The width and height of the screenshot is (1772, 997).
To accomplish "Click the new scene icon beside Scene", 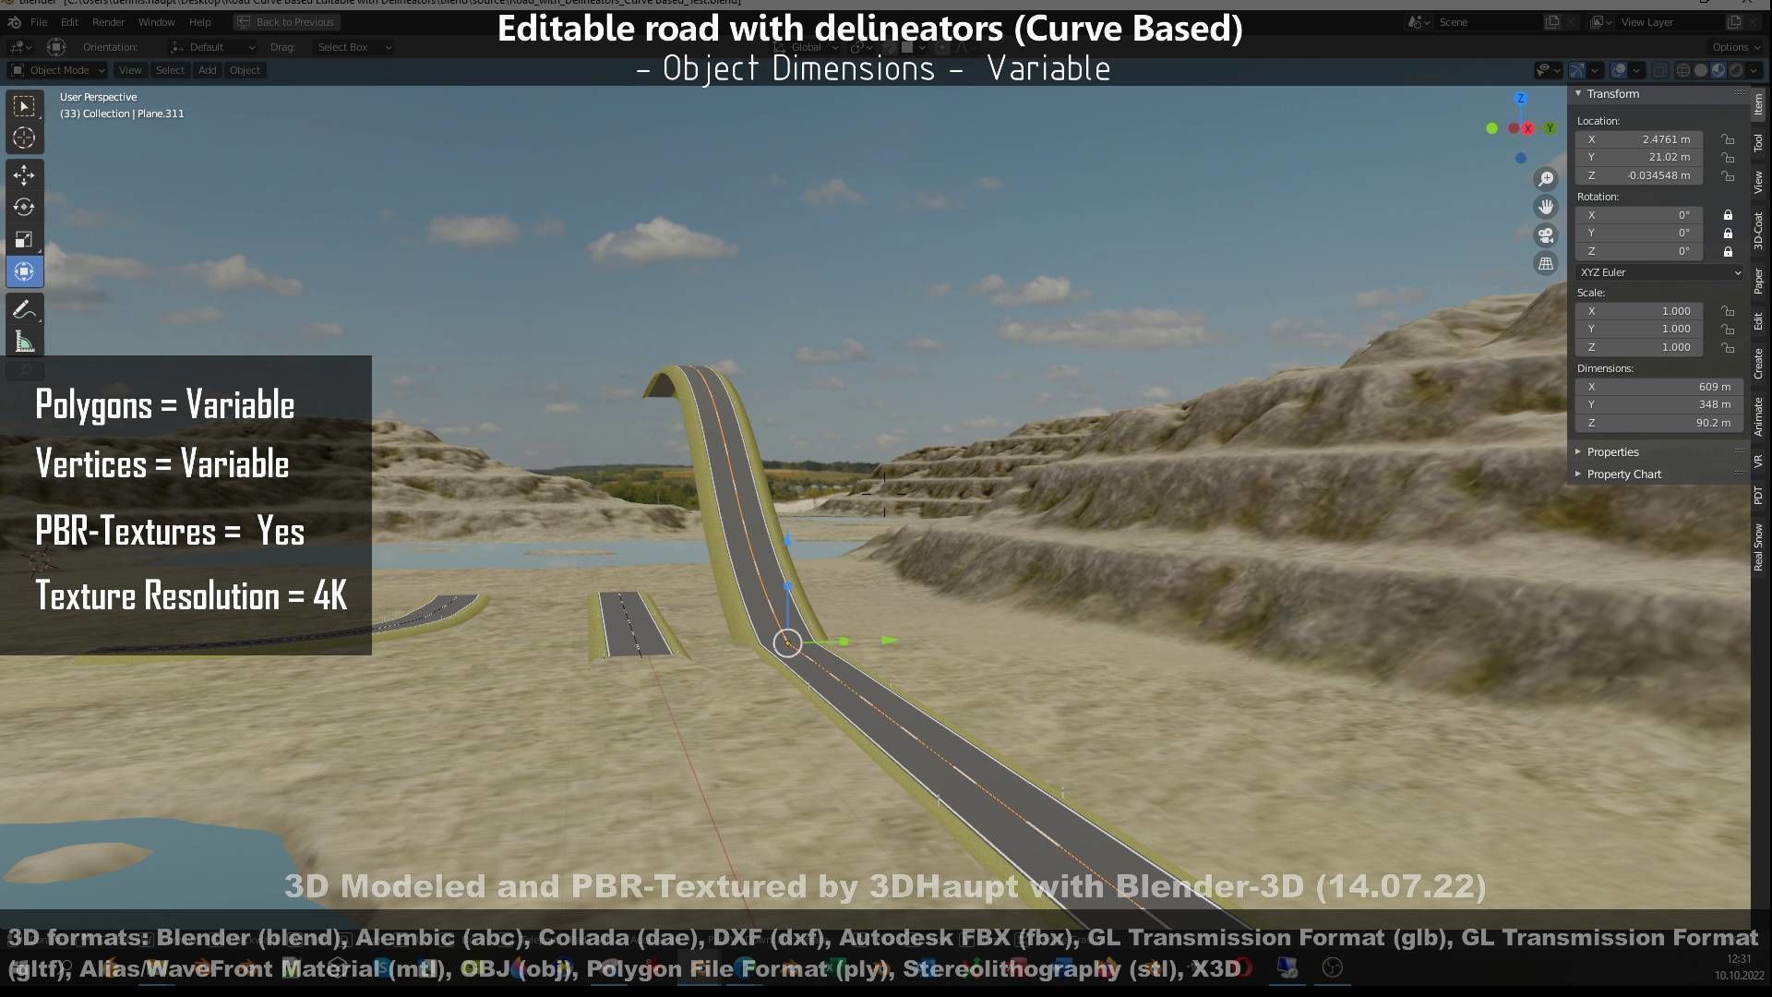I will (x=1552, y=22).
